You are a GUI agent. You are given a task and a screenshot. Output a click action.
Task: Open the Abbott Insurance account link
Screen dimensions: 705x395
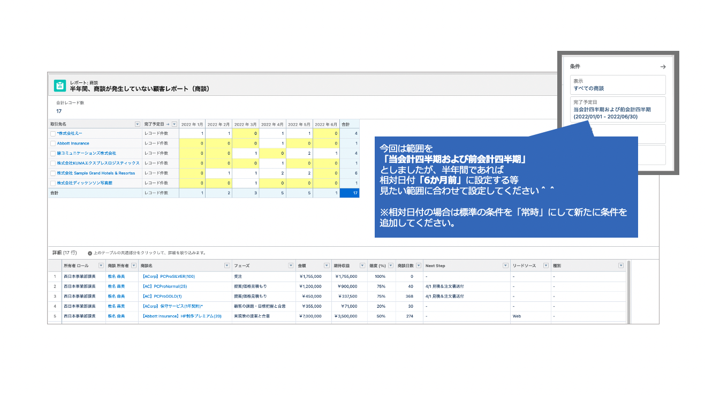coord(73,143)
